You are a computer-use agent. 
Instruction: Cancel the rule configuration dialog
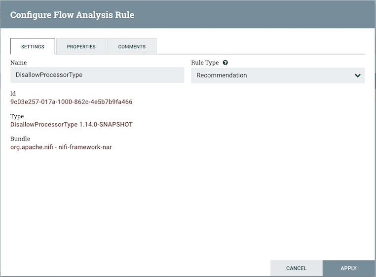tap(296, 268)
